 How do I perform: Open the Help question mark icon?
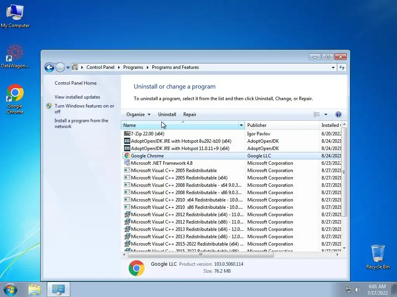338,114
